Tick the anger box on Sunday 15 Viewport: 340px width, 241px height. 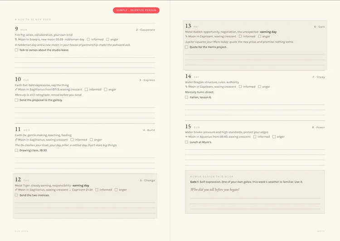[x=274, y=137]
